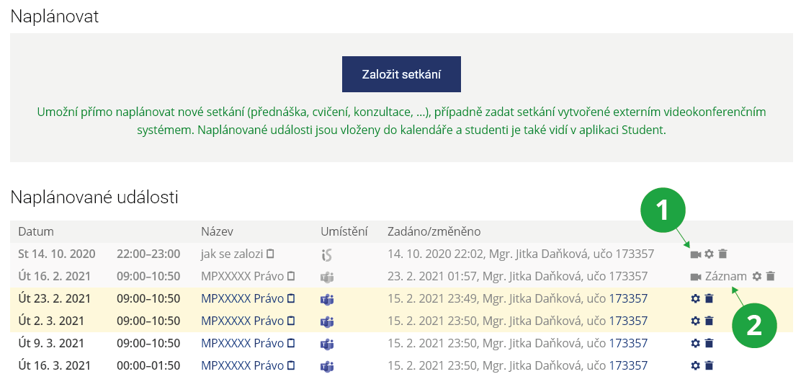This screenshot has width=801, height=387.
Task: Open MS Teams icon in 23. 2. 2021 row
Action: [327, 298]
